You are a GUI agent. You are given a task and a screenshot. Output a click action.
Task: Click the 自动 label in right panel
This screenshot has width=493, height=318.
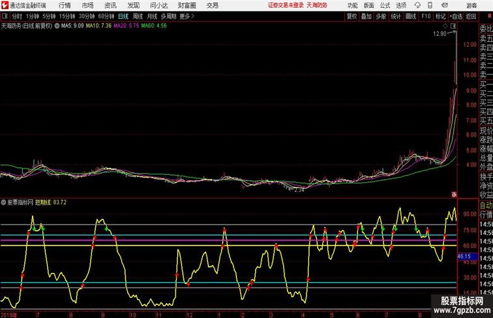pyautogui.click(x=486, y=206)
